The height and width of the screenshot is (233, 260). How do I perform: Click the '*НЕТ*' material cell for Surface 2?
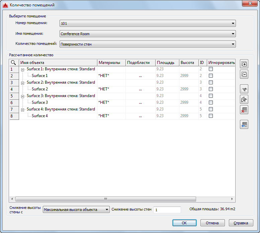pyautogui.click(x=111, y=89)
